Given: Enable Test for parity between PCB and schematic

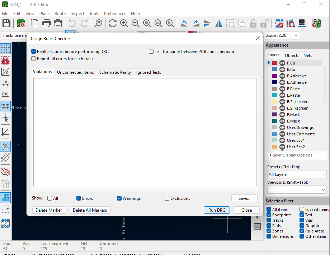Looking at the screenshot, I should click(x=192, y=52).
